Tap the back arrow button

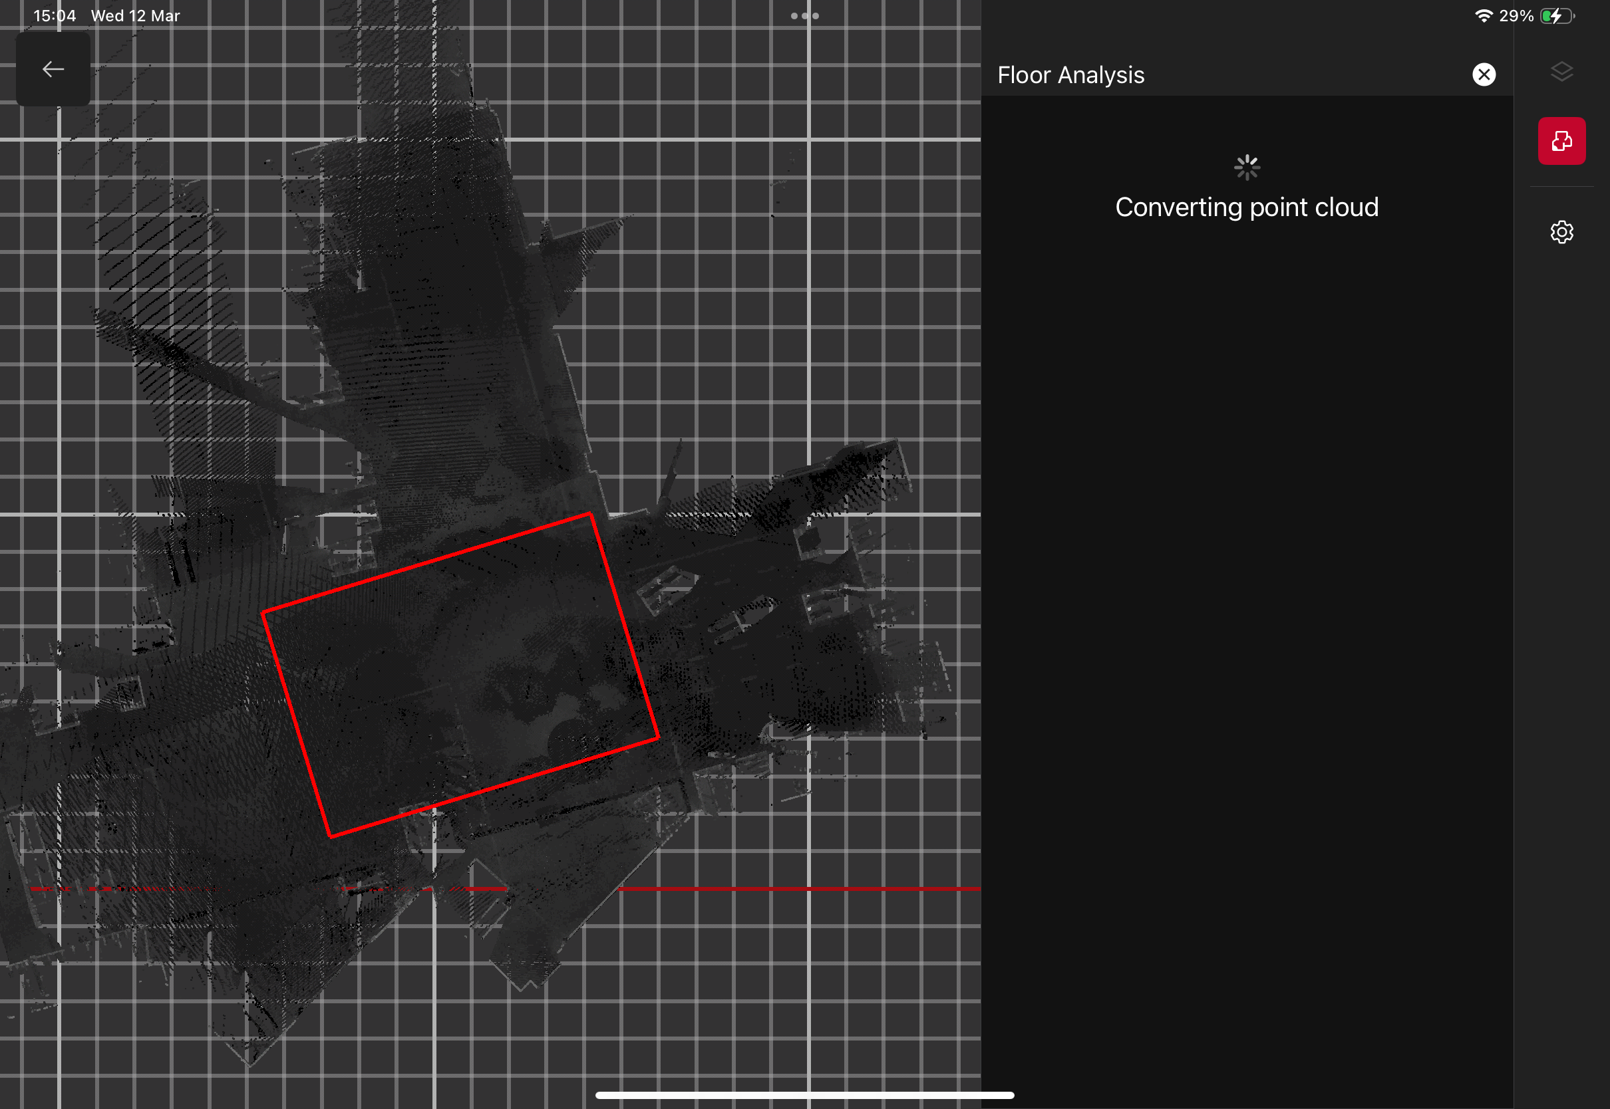click(53, 68)
